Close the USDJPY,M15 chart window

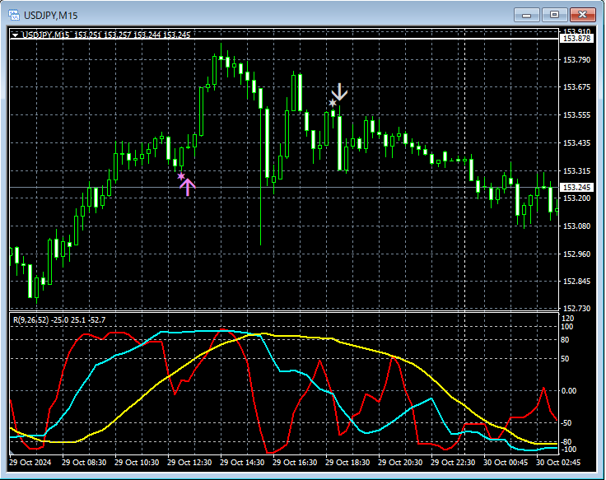(x=583, y=14)
